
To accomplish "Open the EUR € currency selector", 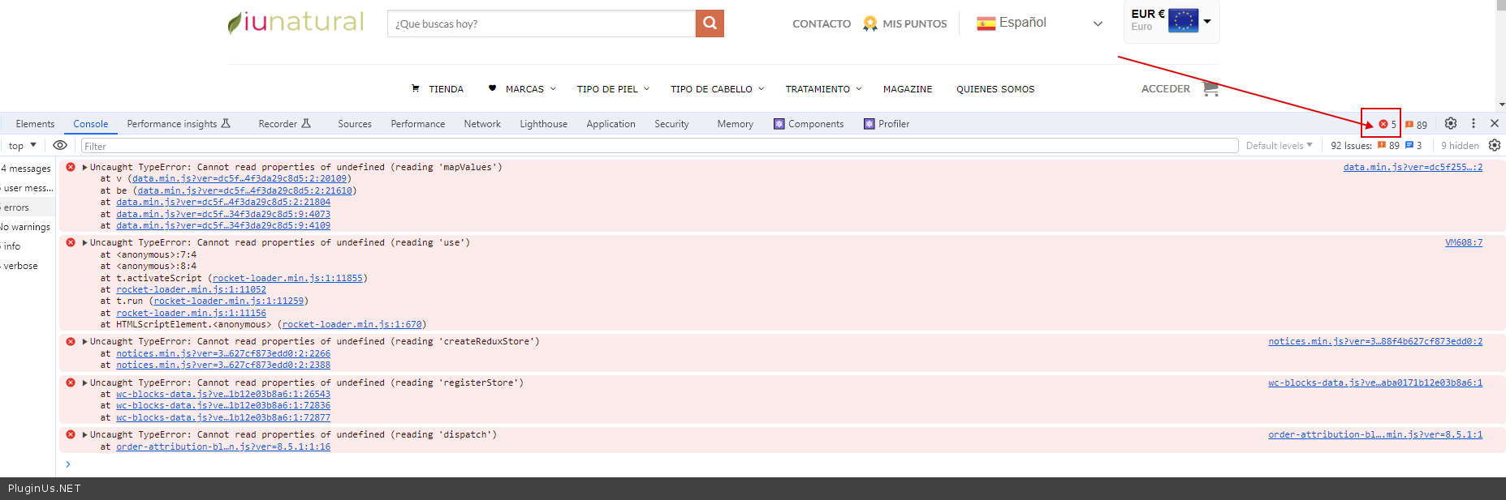I will click(x=1172, y=20).
